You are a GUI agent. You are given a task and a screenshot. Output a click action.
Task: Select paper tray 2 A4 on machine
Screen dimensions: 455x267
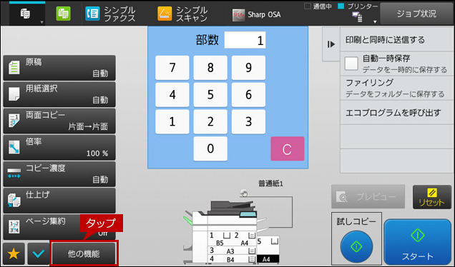(245, 239)
